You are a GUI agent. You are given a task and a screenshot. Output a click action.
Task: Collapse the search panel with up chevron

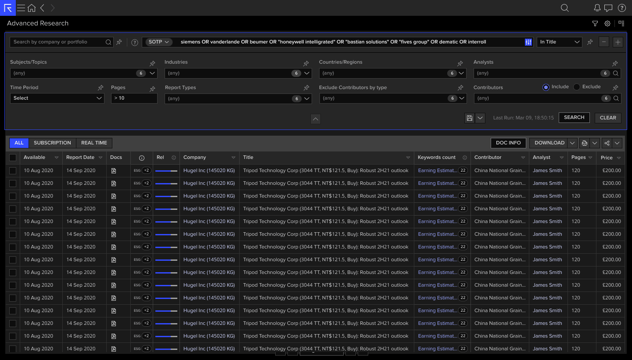click(x=316, y=119)
